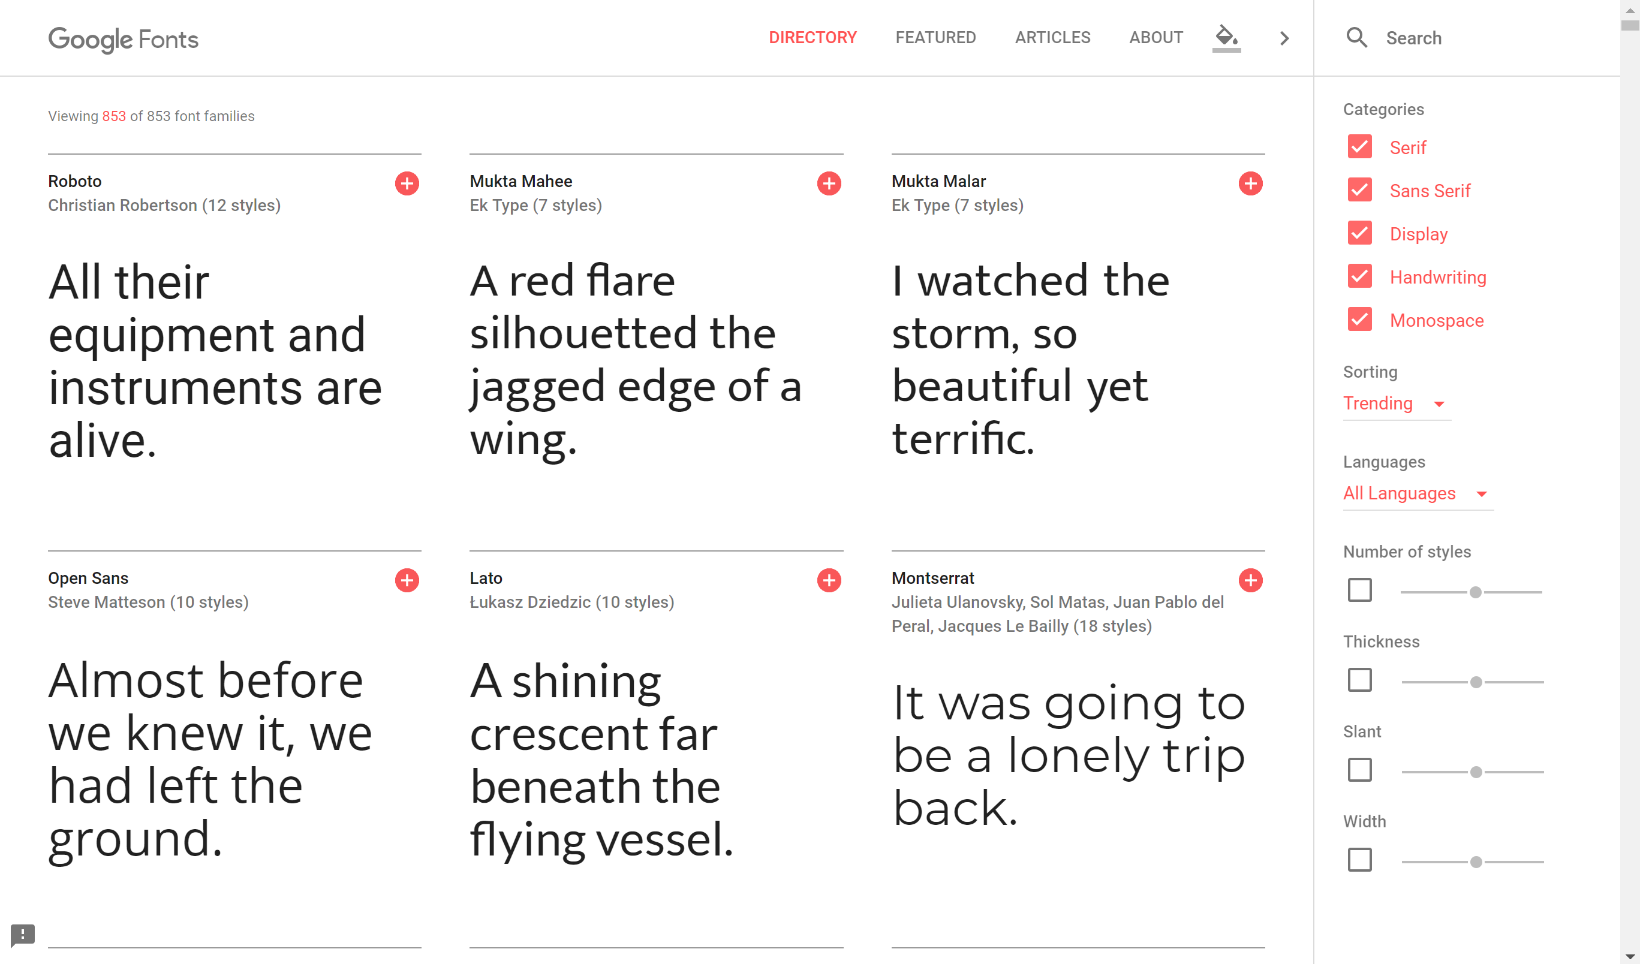The width and height of the screenshot is (1640, 964).
Task: Add Mukta Mahee with plus icon
Action: [829, 183]
